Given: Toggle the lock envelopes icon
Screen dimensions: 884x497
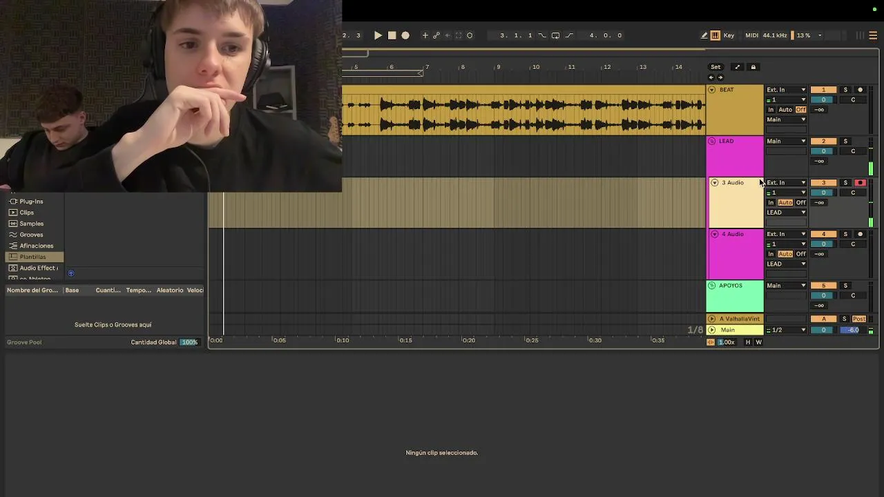Looking at the screenshot, I should 753,67.
